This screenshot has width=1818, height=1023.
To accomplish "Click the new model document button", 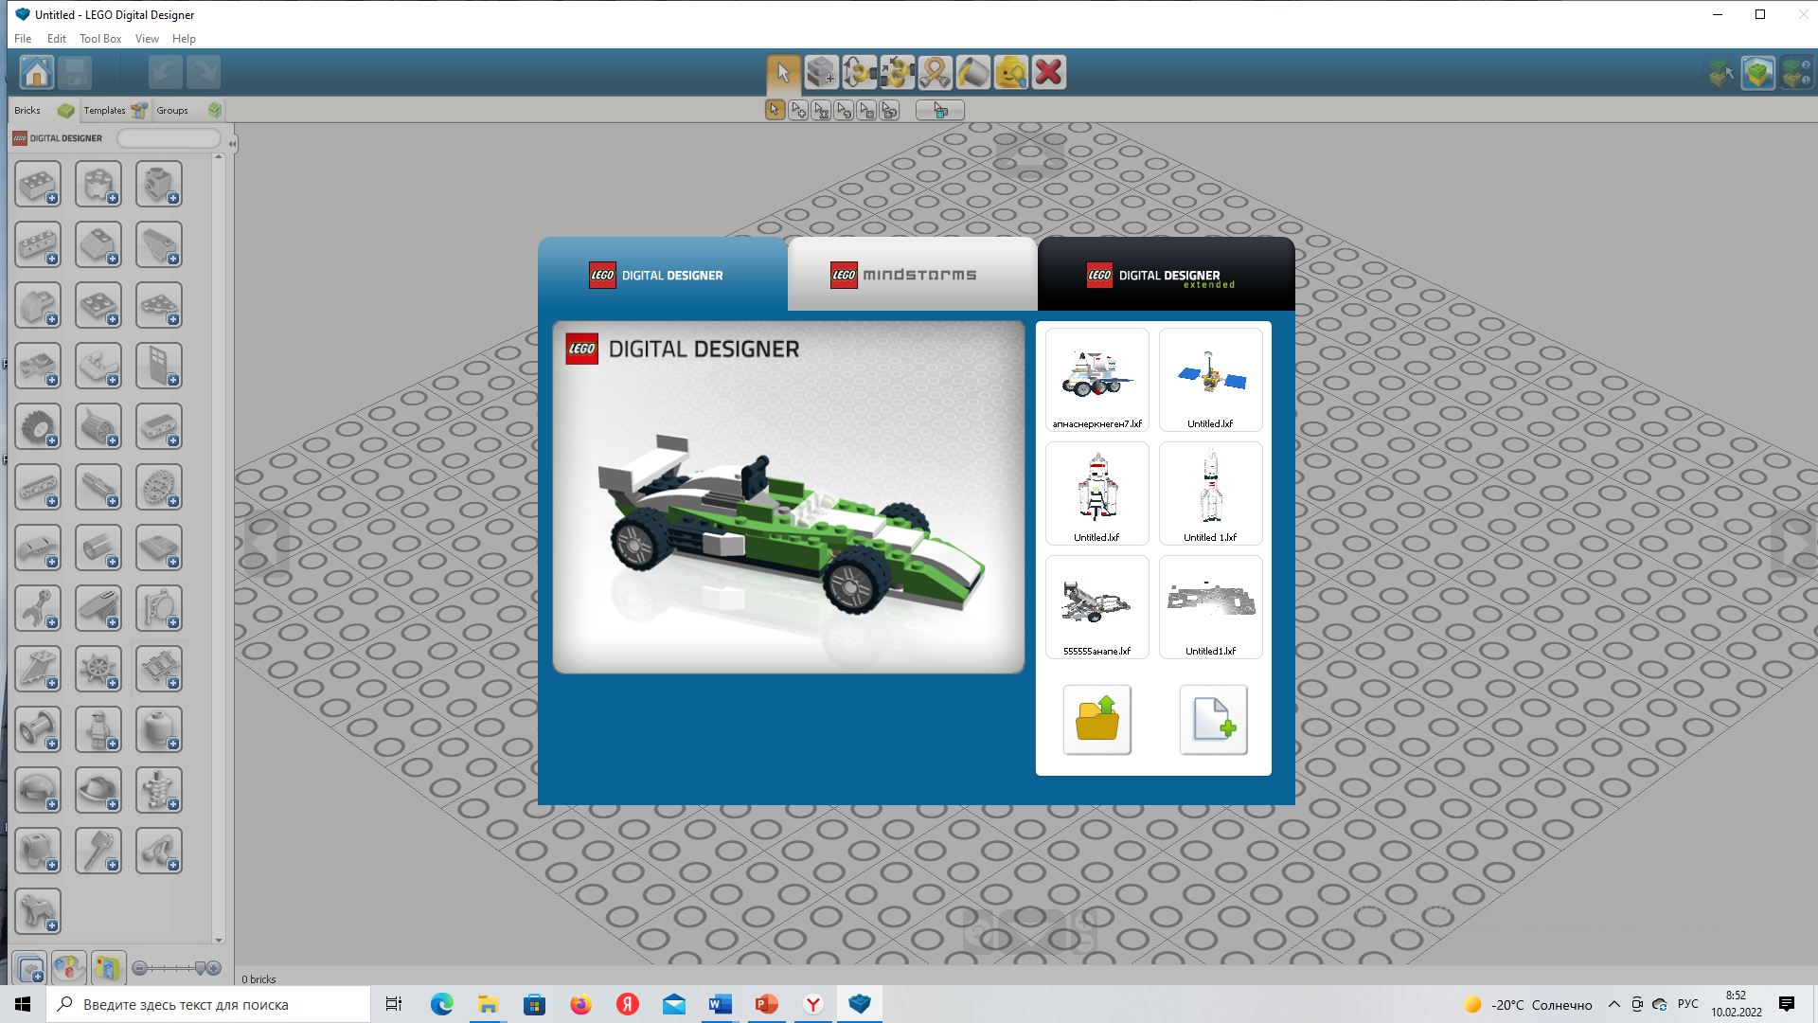I will tap(1213, 720).
